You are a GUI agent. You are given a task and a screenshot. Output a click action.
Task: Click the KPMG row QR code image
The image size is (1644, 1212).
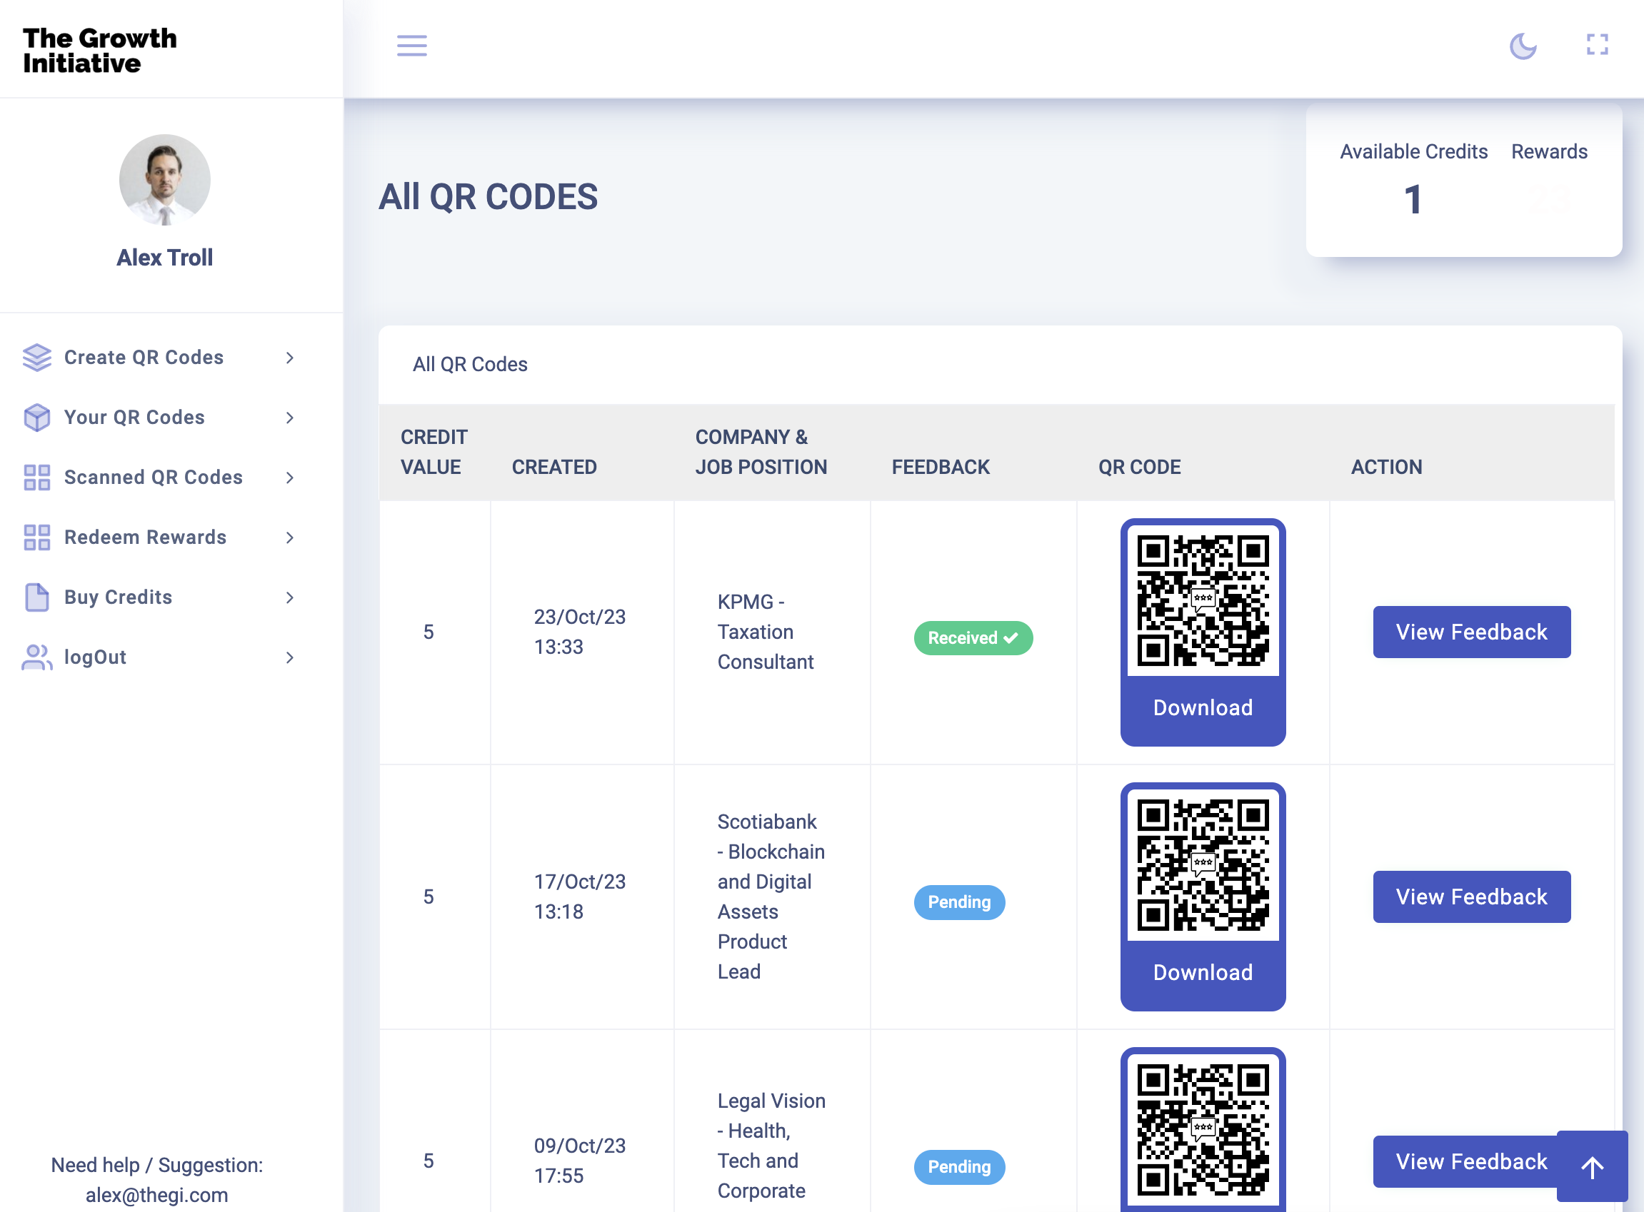[1203, 601]
